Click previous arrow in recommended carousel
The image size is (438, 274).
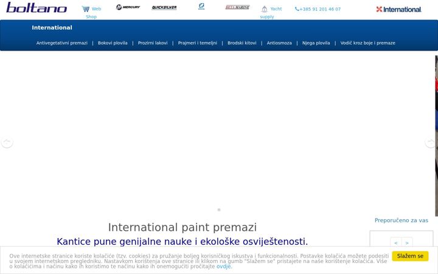point(396,243)
